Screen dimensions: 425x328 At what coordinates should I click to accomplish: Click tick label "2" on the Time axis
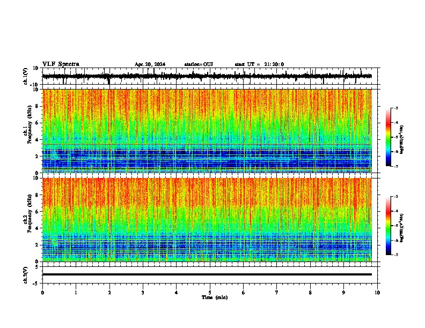coord(109,293)
